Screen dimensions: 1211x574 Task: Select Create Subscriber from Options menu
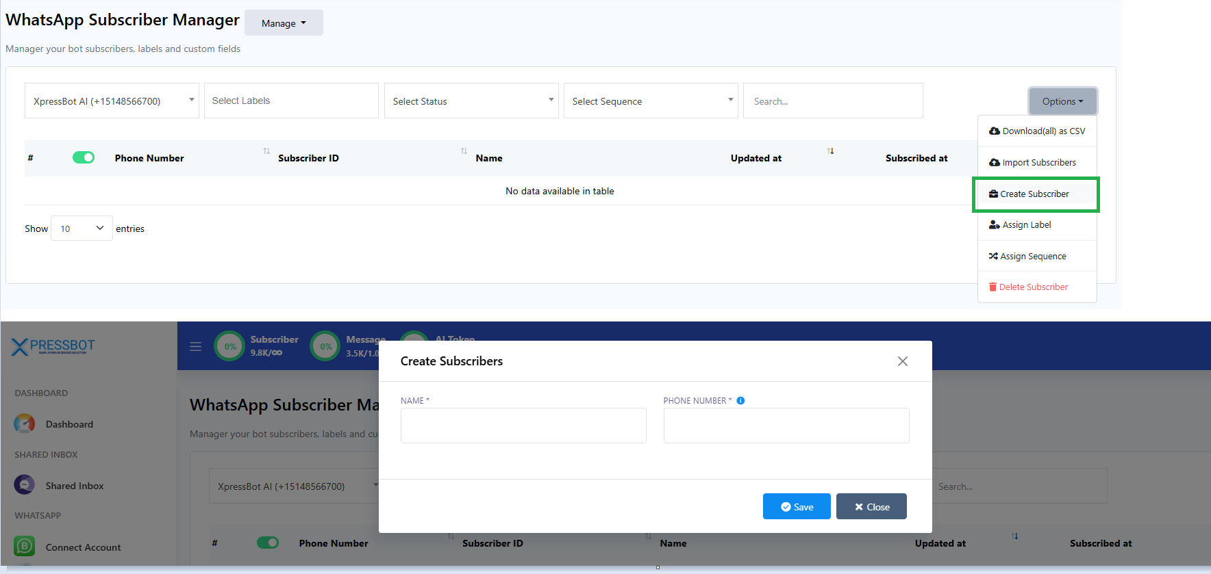(x=1034, y=194)
